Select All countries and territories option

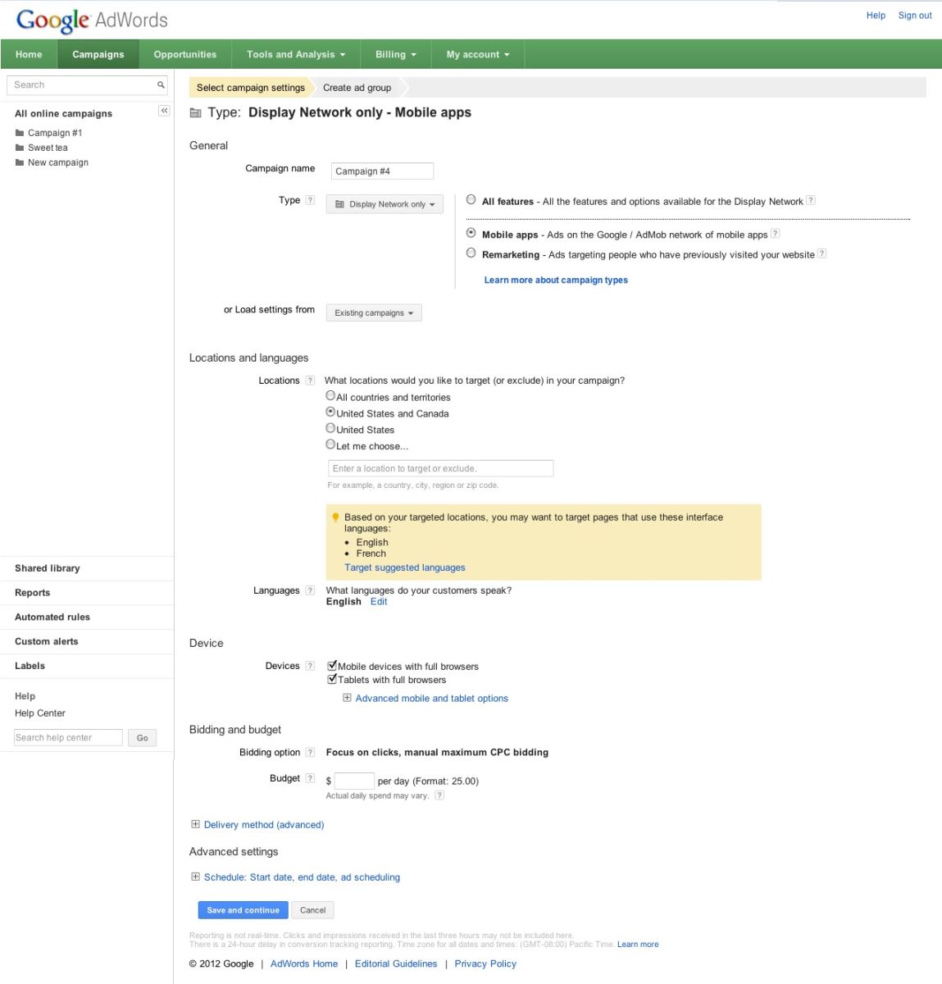coord(330,394)
